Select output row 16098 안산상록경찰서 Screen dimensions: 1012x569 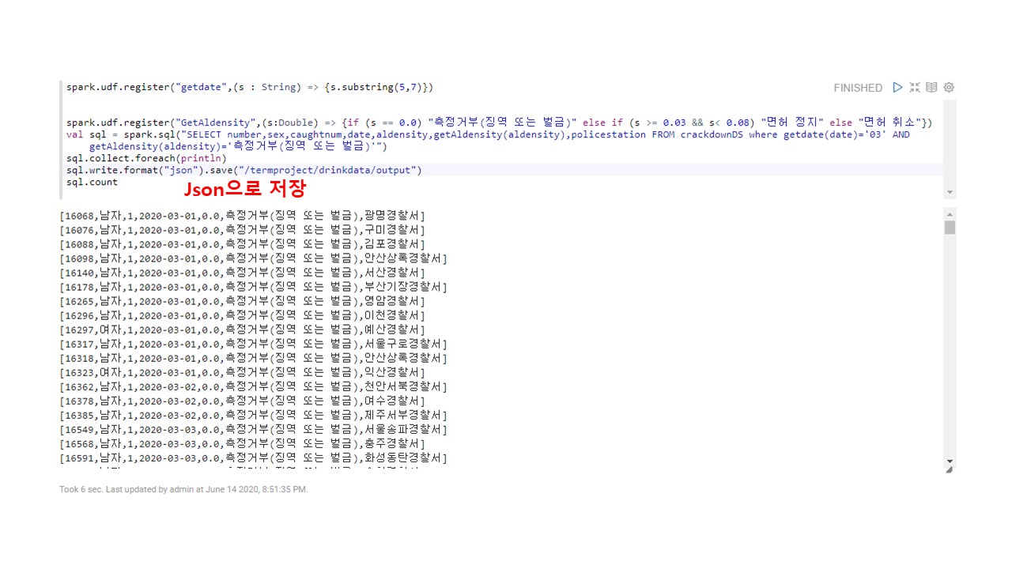tap(253, 258)
